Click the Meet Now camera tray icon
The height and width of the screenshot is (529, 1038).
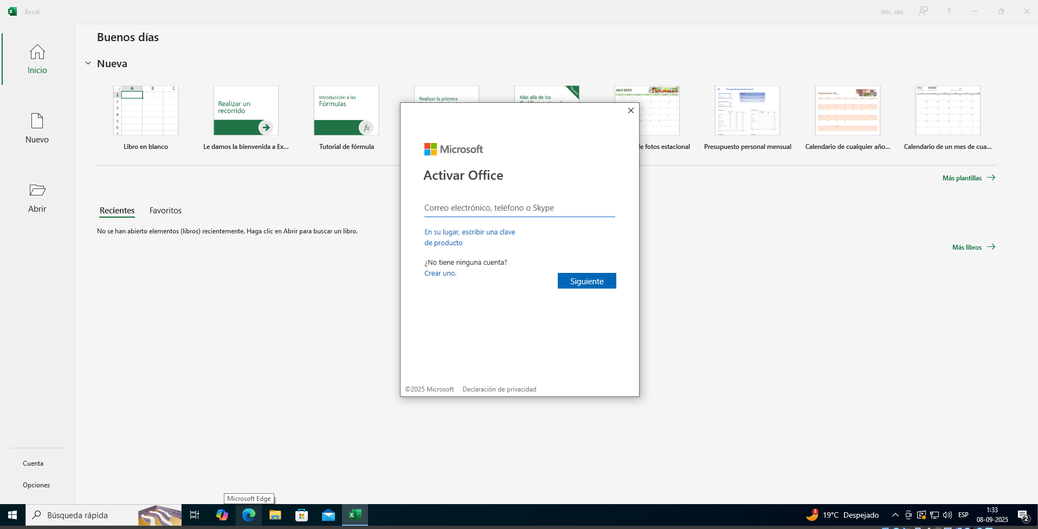[908, 515]
